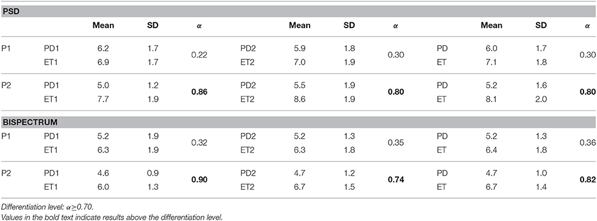This screenshot has height=221, width=597.
Task: Click the 8.1 mean value for ET
Action: click(492, 99)
